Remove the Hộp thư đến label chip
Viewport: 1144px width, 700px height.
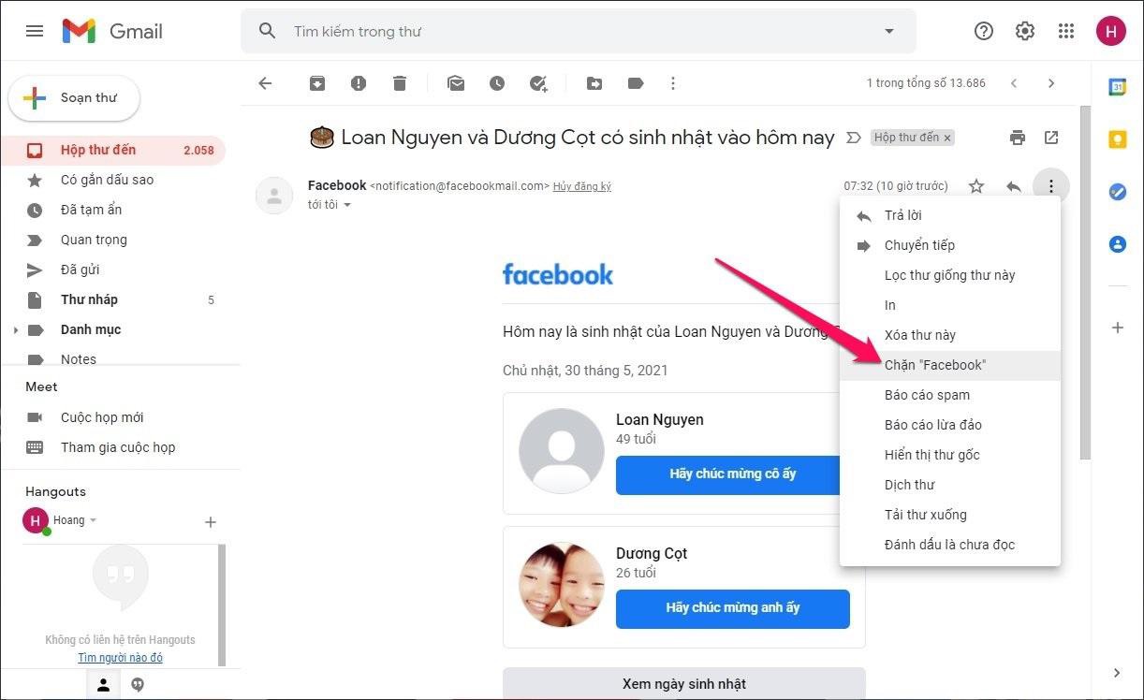(x=947, y=138)
